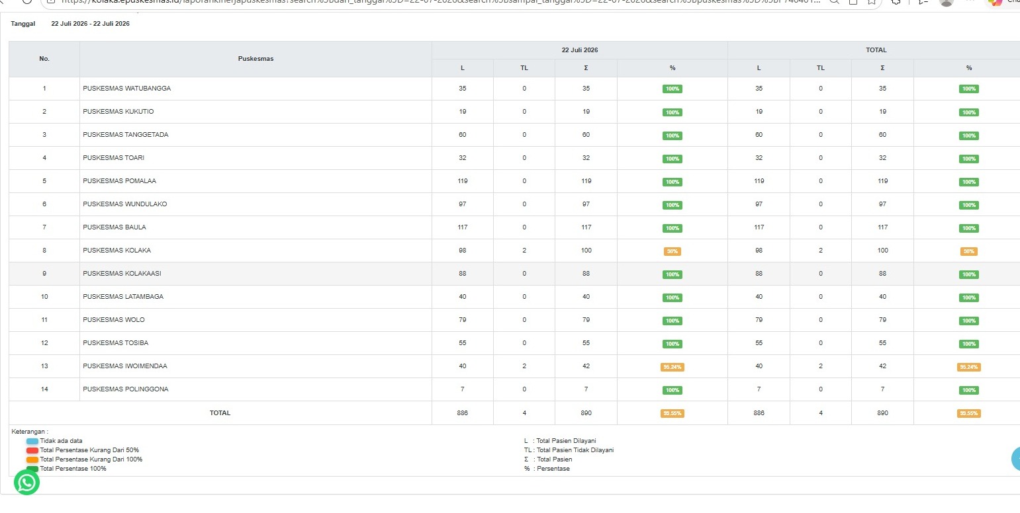Screen dimensions: 1020x513
Task: Click summary row 99.55% badge under 22 Juli 2026
Action: 672,413
